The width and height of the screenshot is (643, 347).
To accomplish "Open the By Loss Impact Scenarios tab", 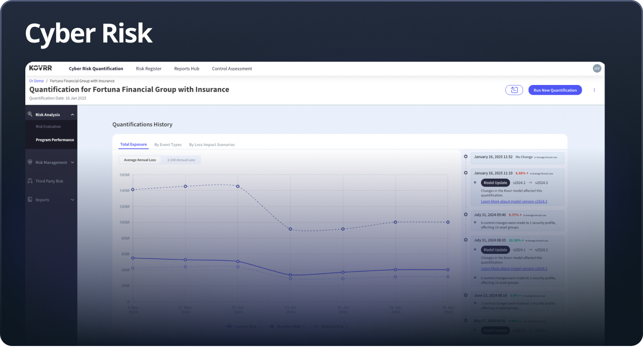I will [x=212, y=144].
